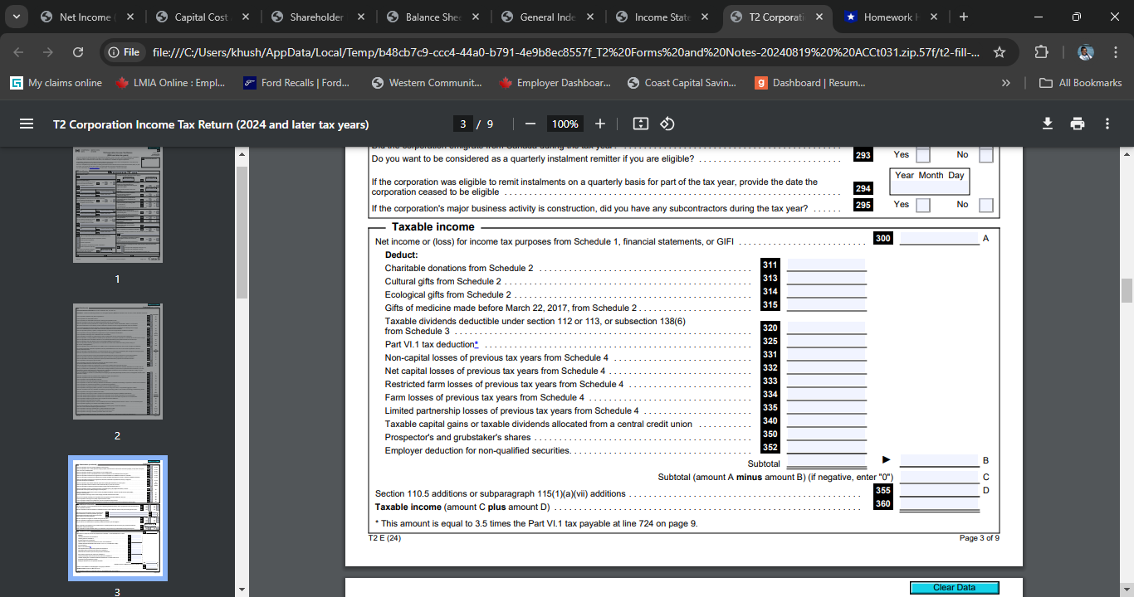Image resolution: width=1134 pixels, height=597 pixels.
Task: Check Yes for subcontractors during tax year
Action: pos(923,205)
